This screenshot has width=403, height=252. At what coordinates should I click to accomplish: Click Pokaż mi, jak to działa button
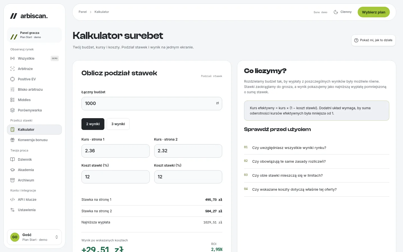click(373, 40)
